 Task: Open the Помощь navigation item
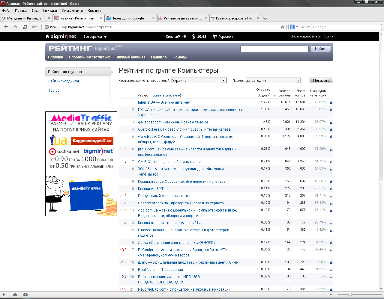[179, 57]
